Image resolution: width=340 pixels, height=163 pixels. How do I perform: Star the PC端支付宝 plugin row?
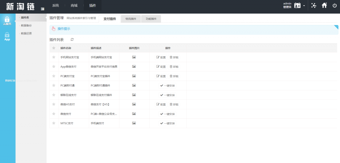54,76
